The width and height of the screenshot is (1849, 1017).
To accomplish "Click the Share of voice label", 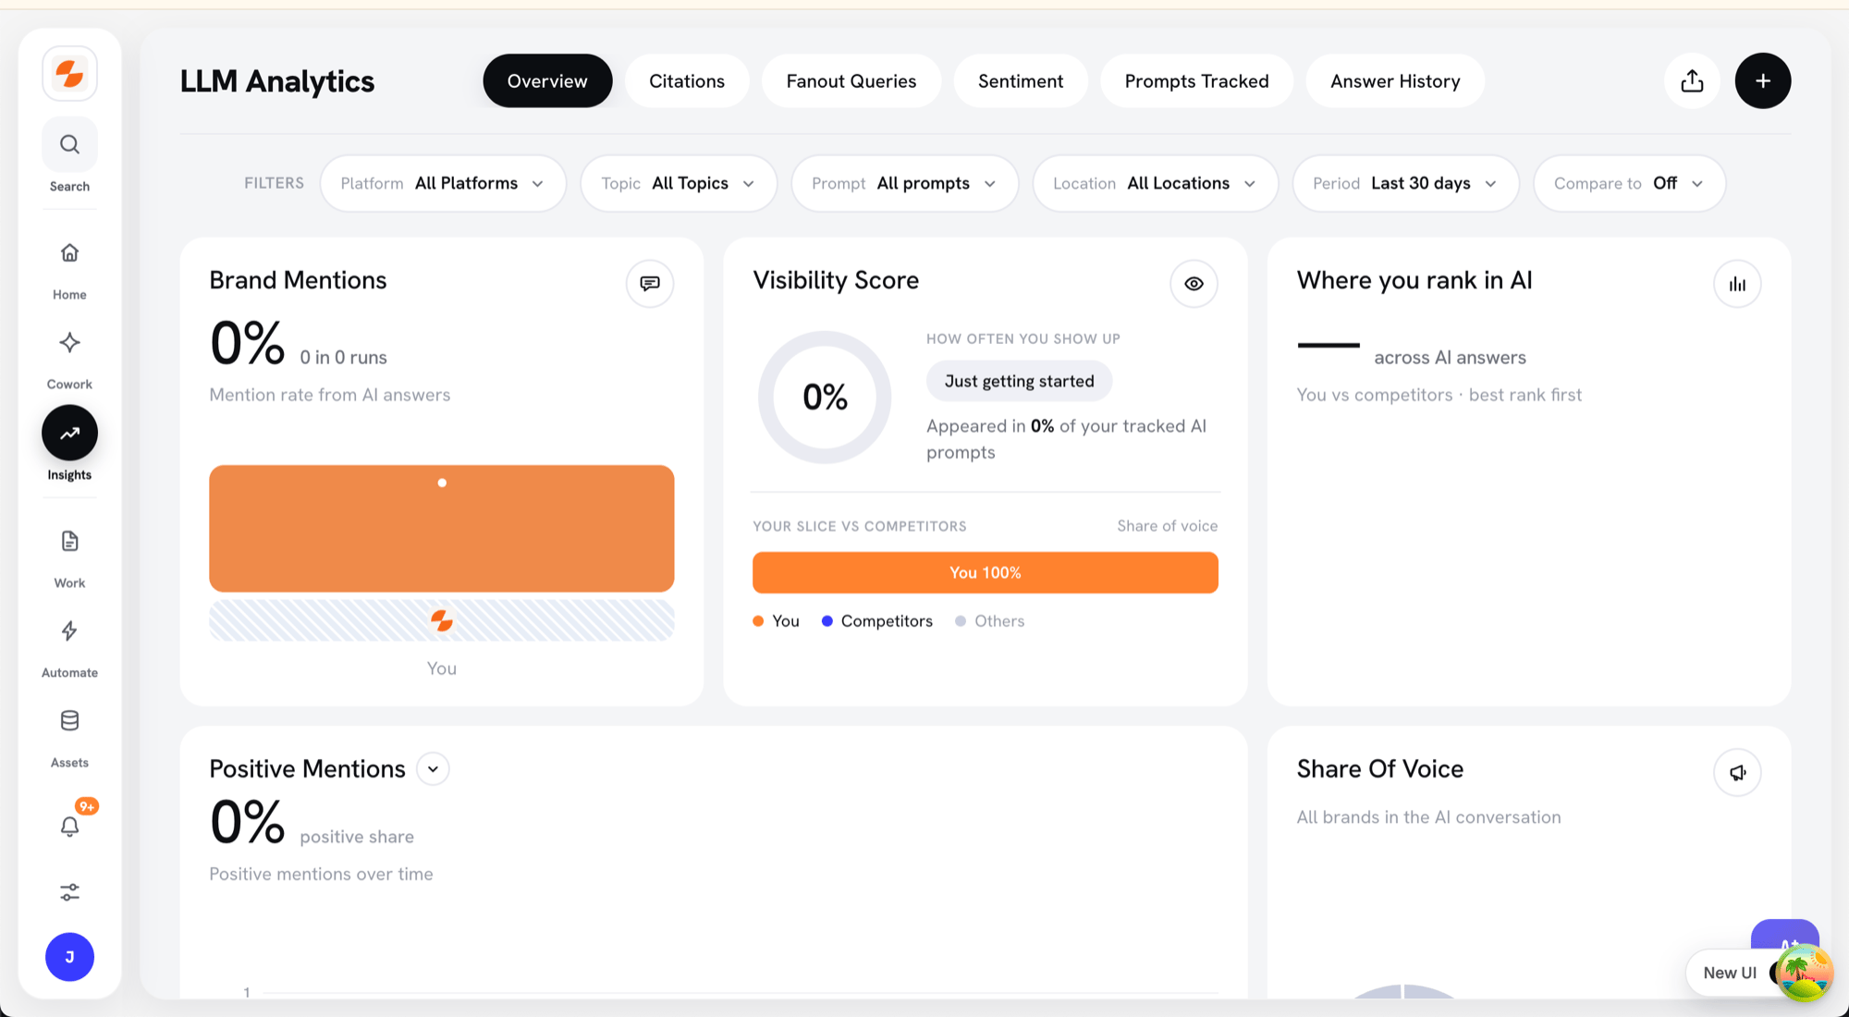I will point(1168,526).
